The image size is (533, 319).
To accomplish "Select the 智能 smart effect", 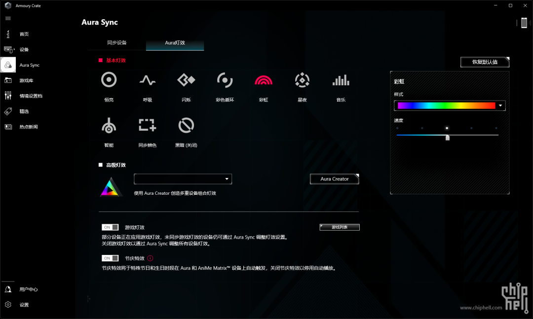I will (109, 125).
